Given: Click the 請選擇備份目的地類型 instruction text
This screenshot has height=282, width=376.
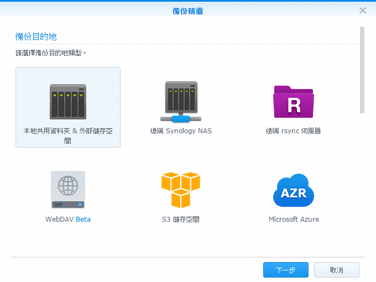Looking at the screenshot, I should (51, 54).
